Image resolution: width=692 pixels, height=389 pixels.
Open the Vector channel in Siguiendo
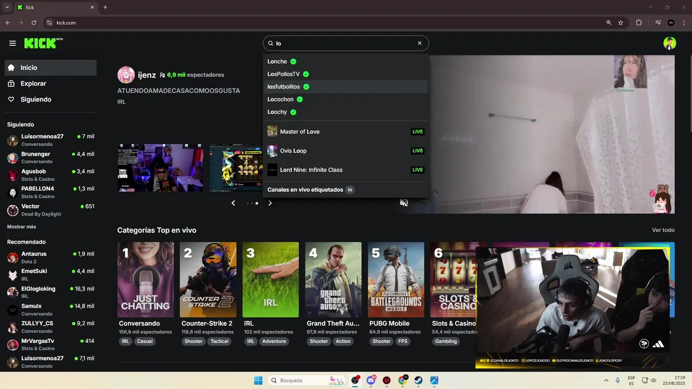coord(51,210)
